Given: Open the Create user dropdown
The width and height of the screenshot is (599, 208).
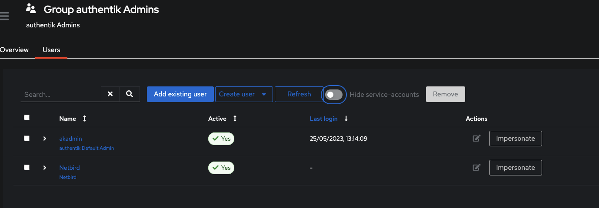Looking at the screenshot, I should click(x=244, y=94).
